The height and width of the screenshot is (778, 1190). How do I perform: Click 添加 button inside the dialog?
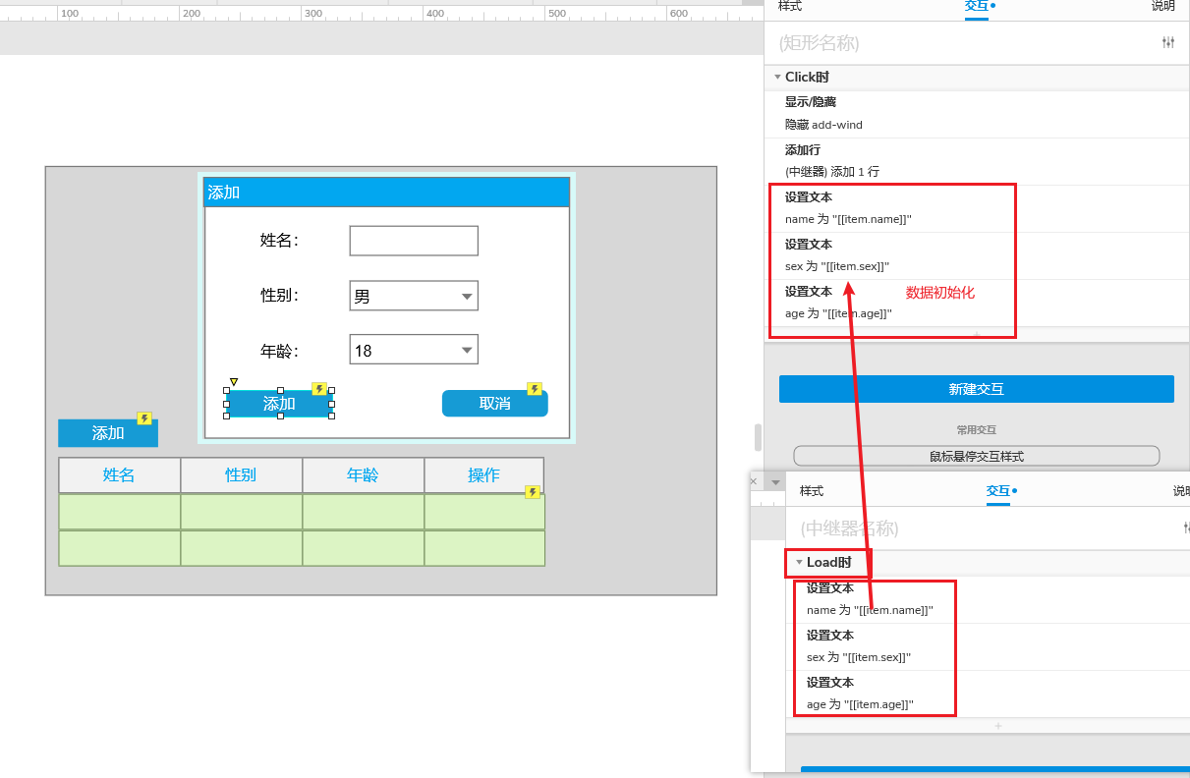pos(279,403)
